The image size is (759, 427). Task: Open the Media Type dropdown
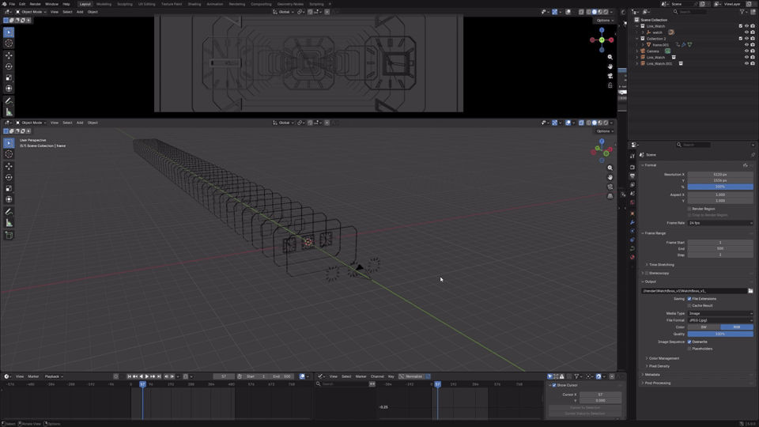pyautogui.click(x=720, y=313)
